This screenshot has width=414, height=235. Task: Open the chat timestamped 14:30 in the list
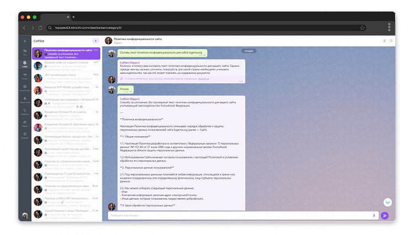tap(66, 78)
